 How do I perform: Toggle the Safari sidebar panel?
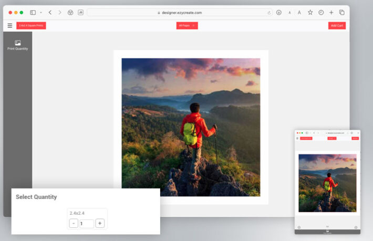click(x=33, y=12)
